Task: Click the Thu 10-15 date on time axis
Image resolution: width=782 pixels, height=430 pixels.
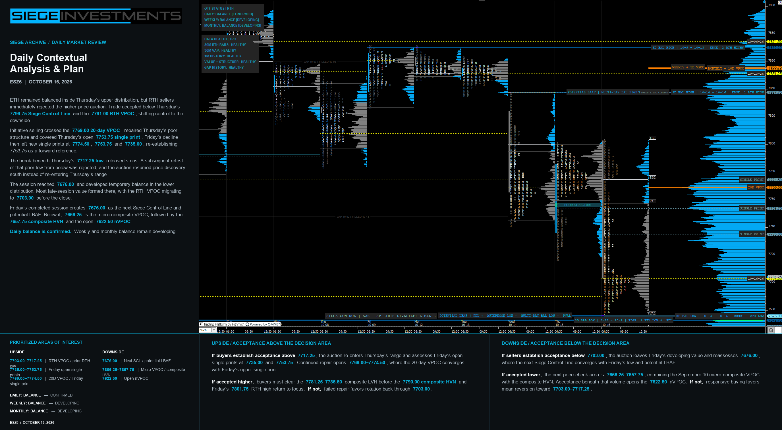Action: point(559,323)
